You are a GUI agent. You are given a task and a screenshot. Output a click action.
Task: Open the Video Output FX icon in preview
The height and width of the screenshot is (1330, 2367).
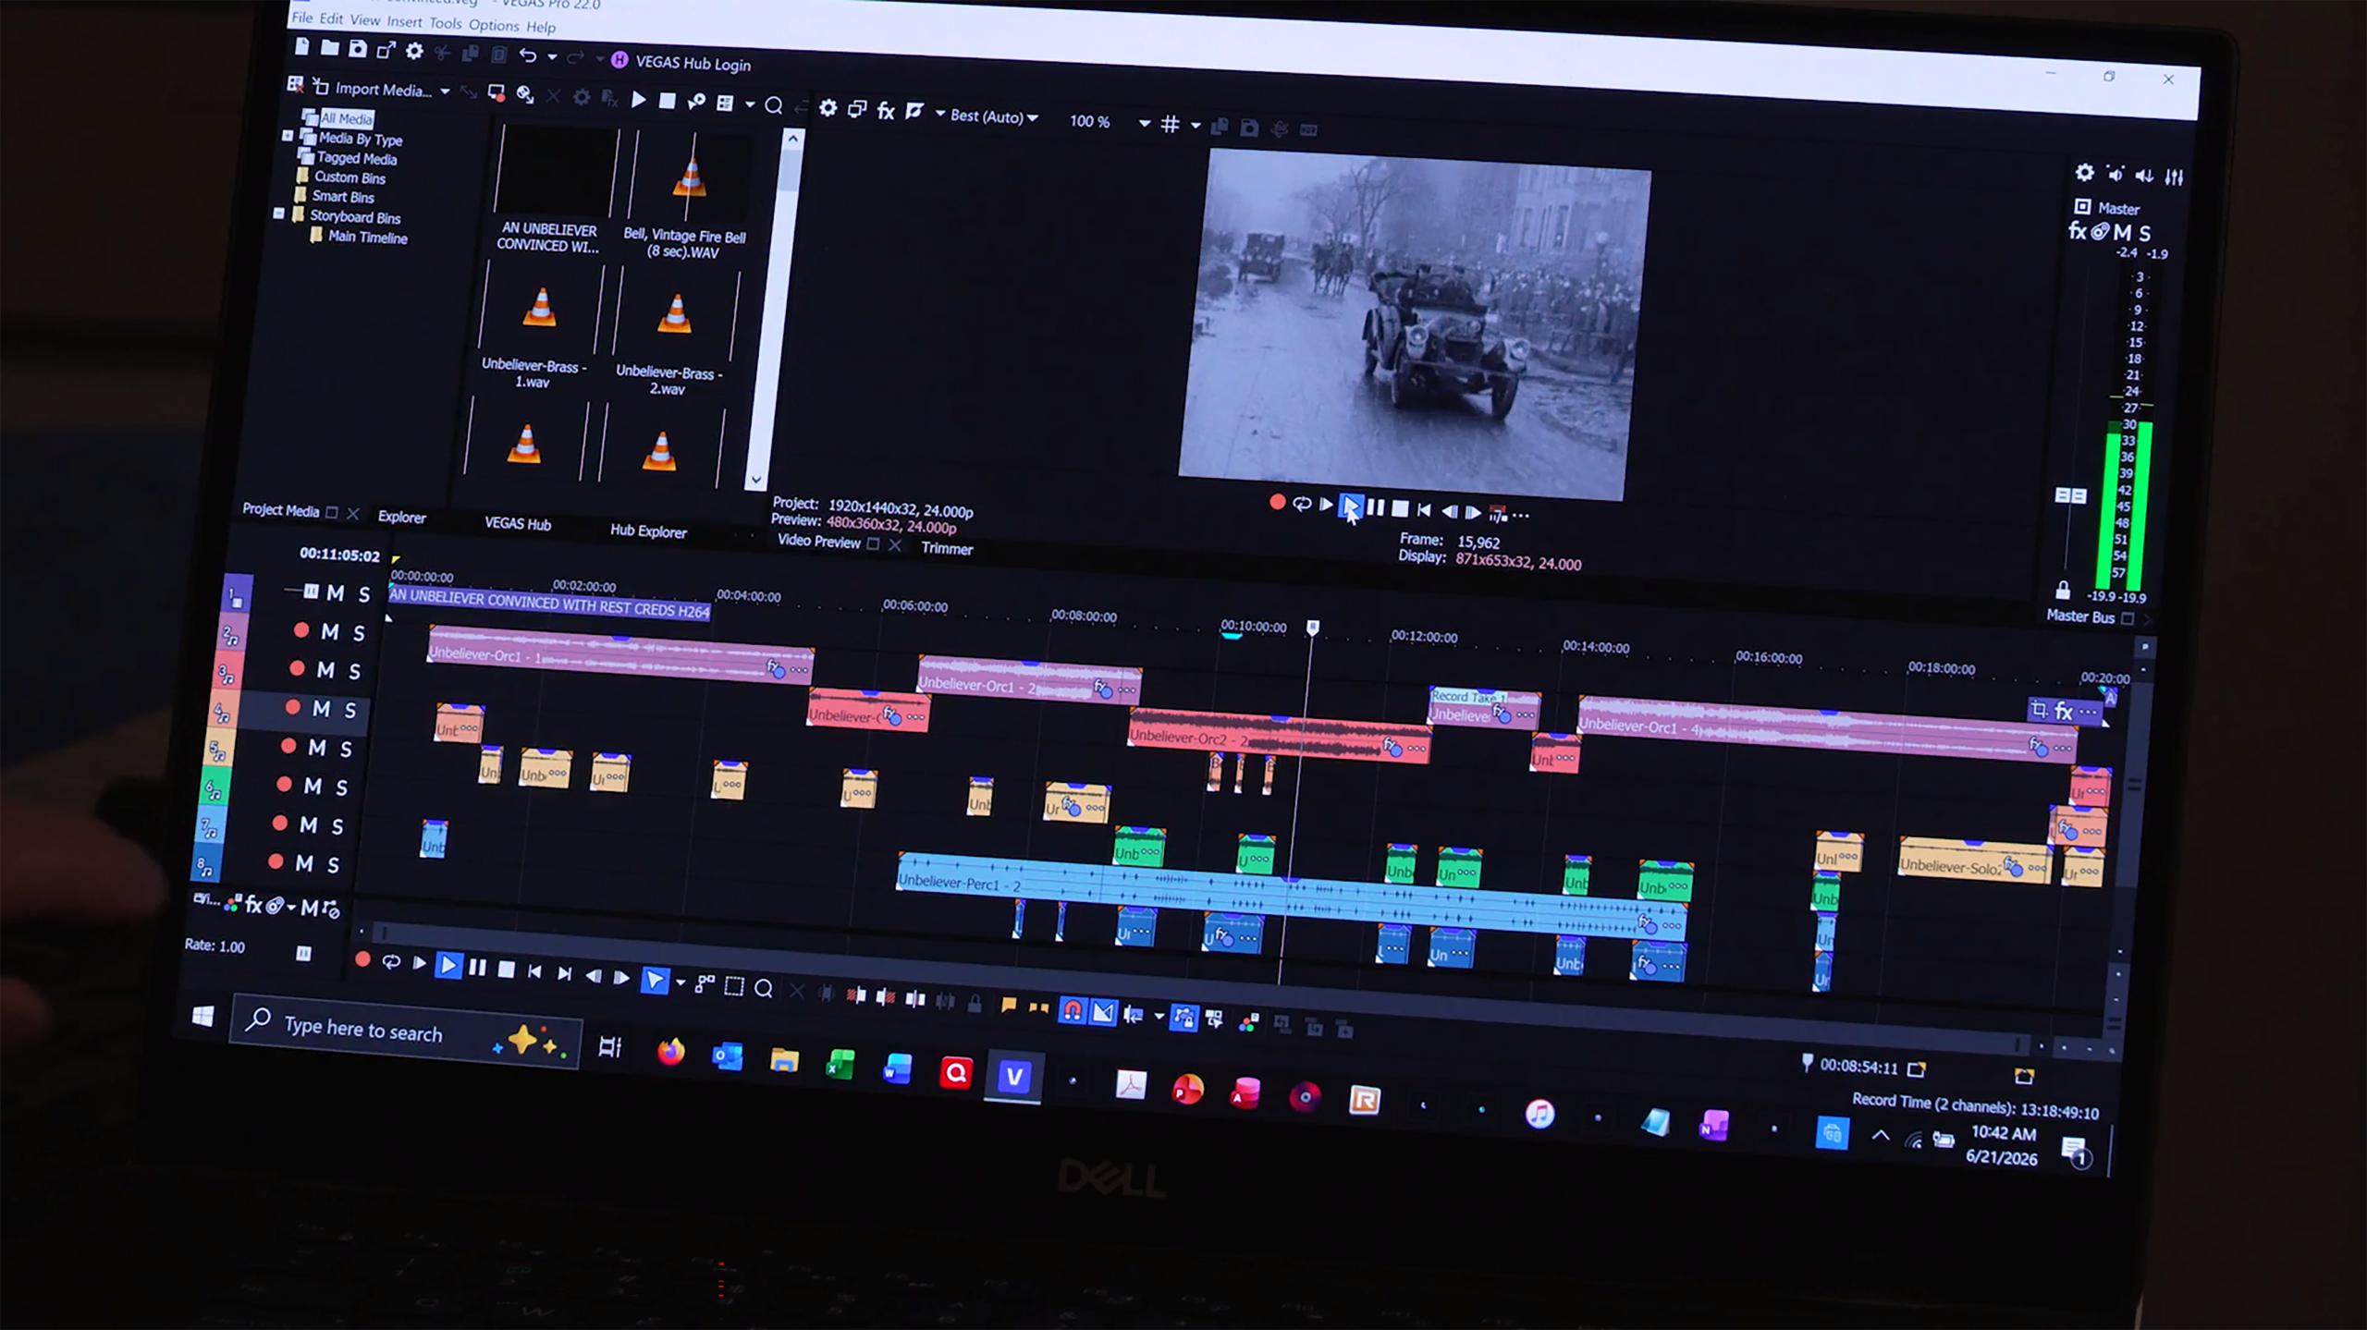(x=886, y=111)
